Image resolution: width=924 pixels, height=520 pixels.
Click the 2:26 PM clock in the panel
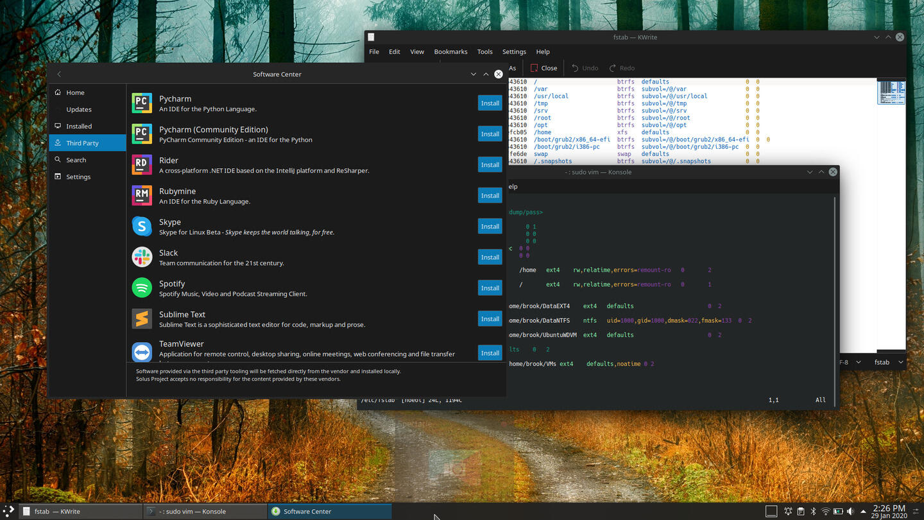click(889, 508)
